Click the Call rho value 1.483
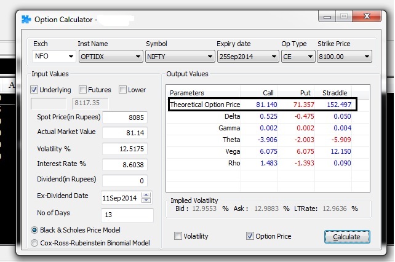Screen dimensions: 395x262 268,163
